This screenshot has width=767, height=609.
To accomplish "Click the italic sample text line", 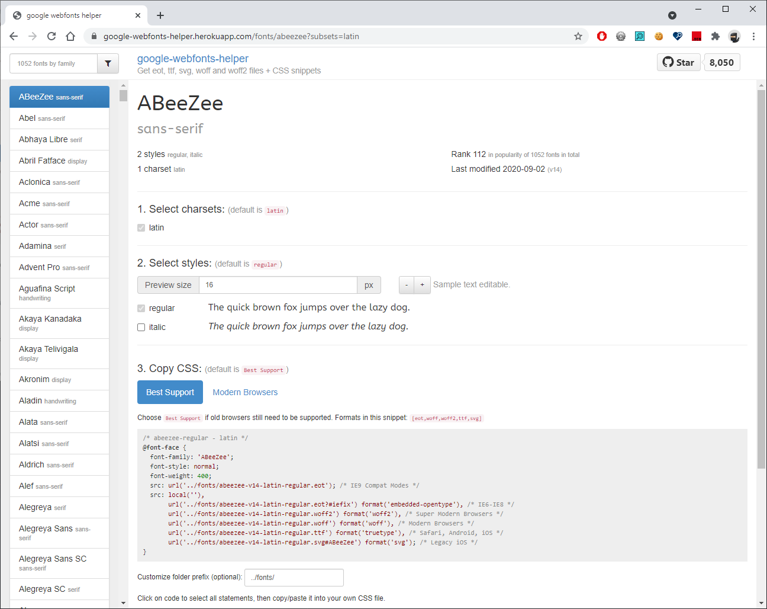I will coord(308,326).
